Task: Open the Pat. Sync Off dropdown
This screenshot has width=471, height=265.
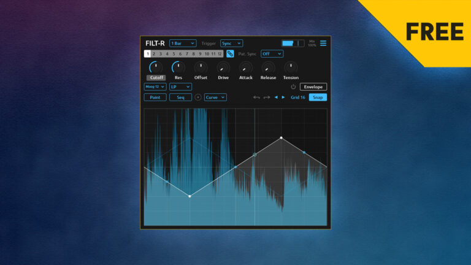Action: click(272, 54)
